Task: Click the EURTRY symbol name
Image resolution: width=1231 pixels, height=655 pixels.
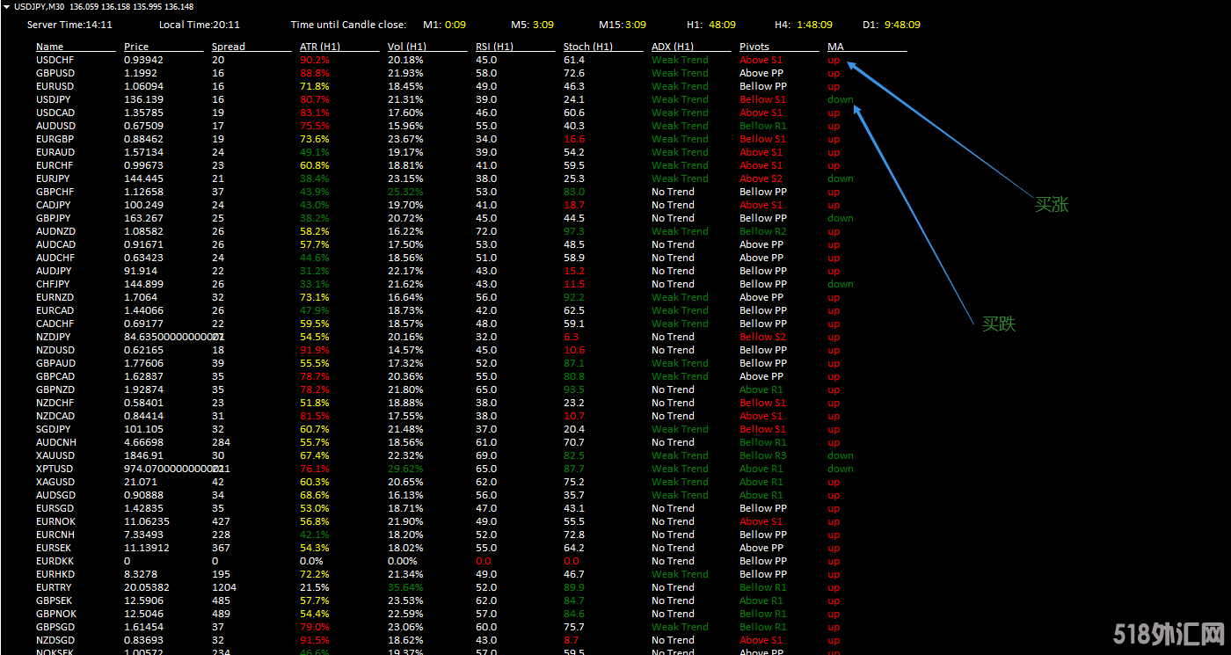Action: [x=55, y=587]
